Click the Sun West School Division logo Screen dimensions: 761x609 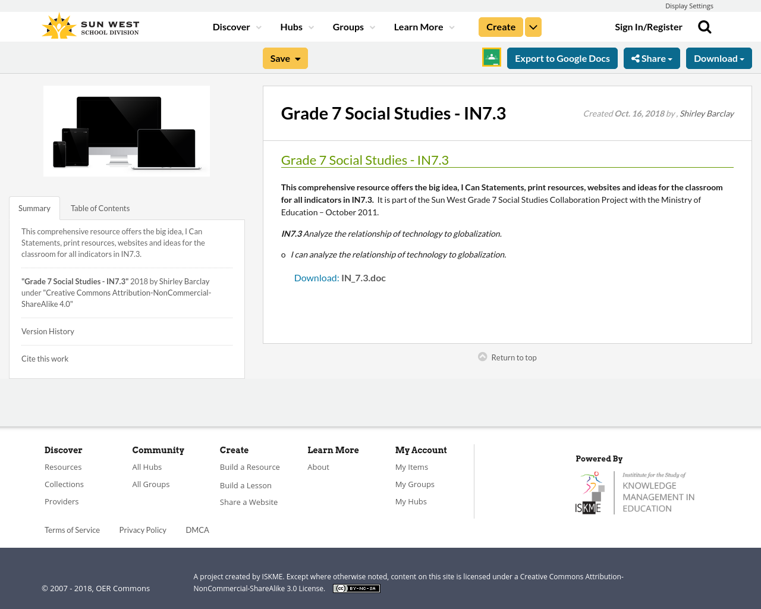pos(90,25)
